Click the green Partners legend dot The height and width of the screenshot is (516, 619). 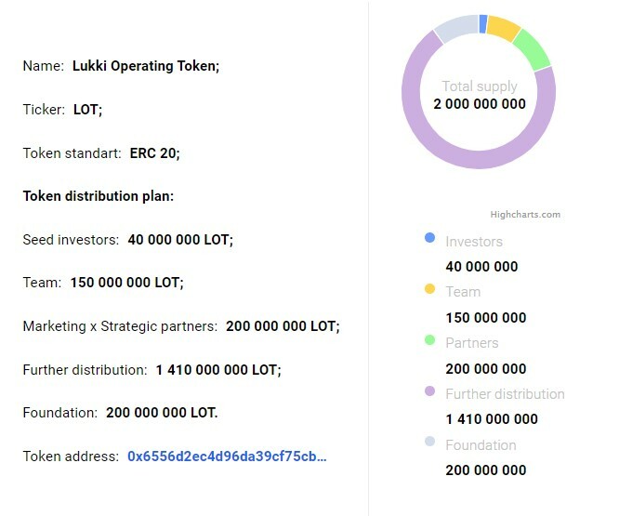(x=429, y=340)
